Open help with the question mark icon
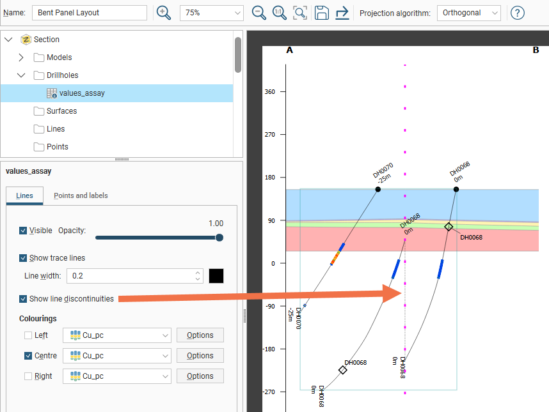The height and width of the screenshot is (412, 549). (x=518, y=13)
